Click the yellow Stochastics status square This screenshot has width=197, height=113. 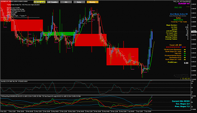click(185, 57)
